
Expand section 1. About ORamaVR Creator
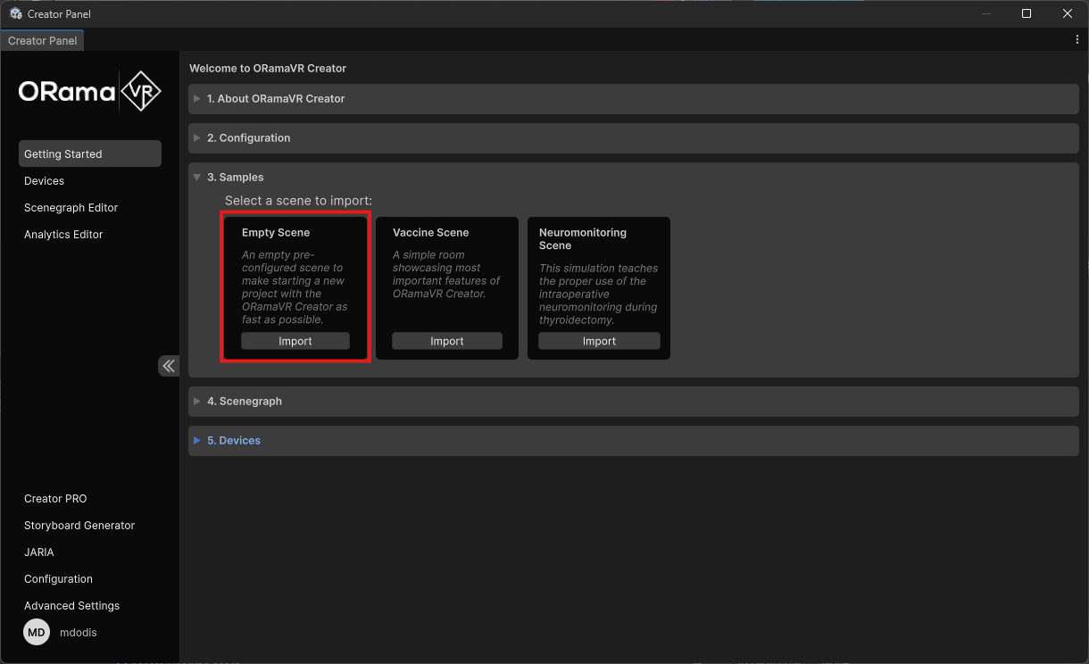pyautogui.click(x=633, y=99)
